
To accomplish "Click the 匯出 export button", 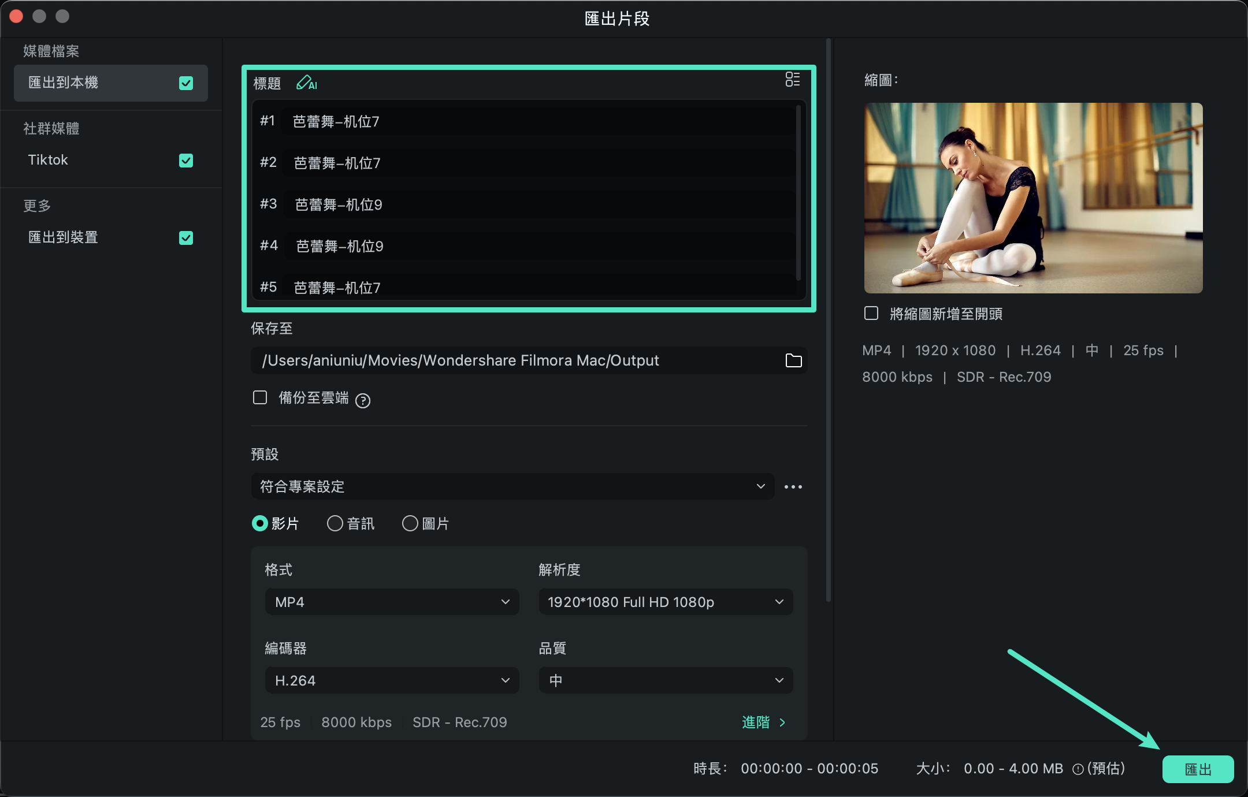I will tap(1198, 769).
